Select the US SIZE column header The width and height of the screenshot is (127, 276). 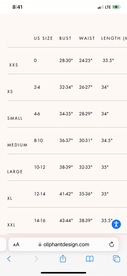[43, 38]
